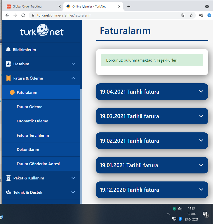Click the Paket & Kullanım hourglass icon

[x=8, y=178]
